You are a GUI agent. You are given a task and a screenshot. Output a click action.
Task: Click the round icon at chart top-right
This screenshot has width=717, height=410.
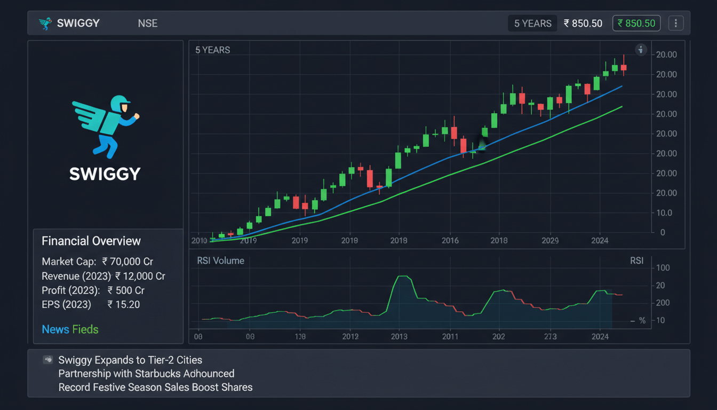point(641,50)
